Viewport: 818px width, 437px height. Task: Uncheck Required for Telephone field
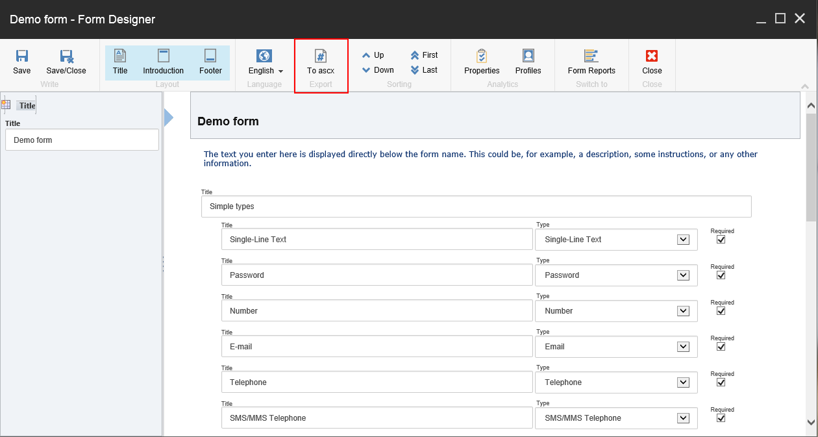pyautogui.click(x=721, y=382)
